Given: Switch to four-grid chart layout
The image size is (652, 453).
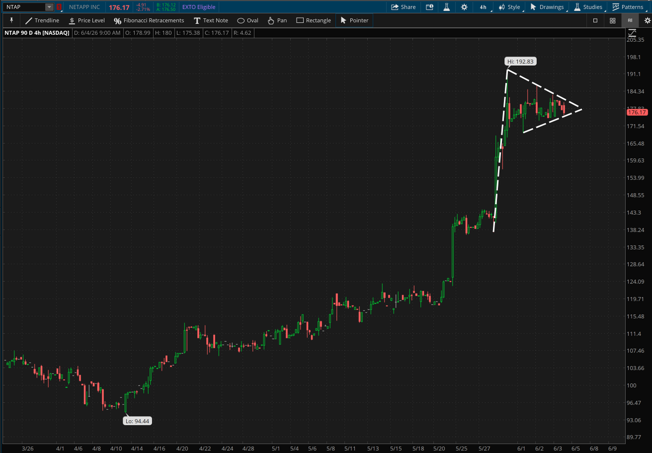Looking at the screenshot, I should pos(612,20).
